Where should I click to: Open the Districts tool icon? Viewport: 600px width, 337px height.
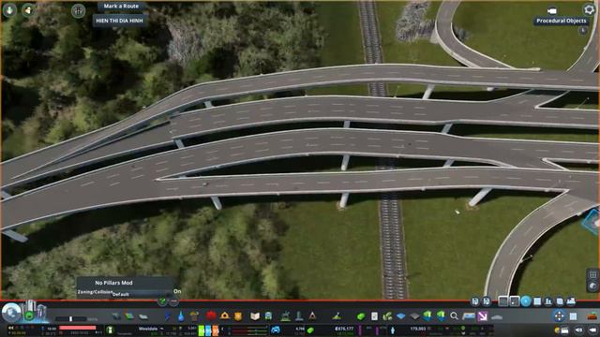[143, 316]
